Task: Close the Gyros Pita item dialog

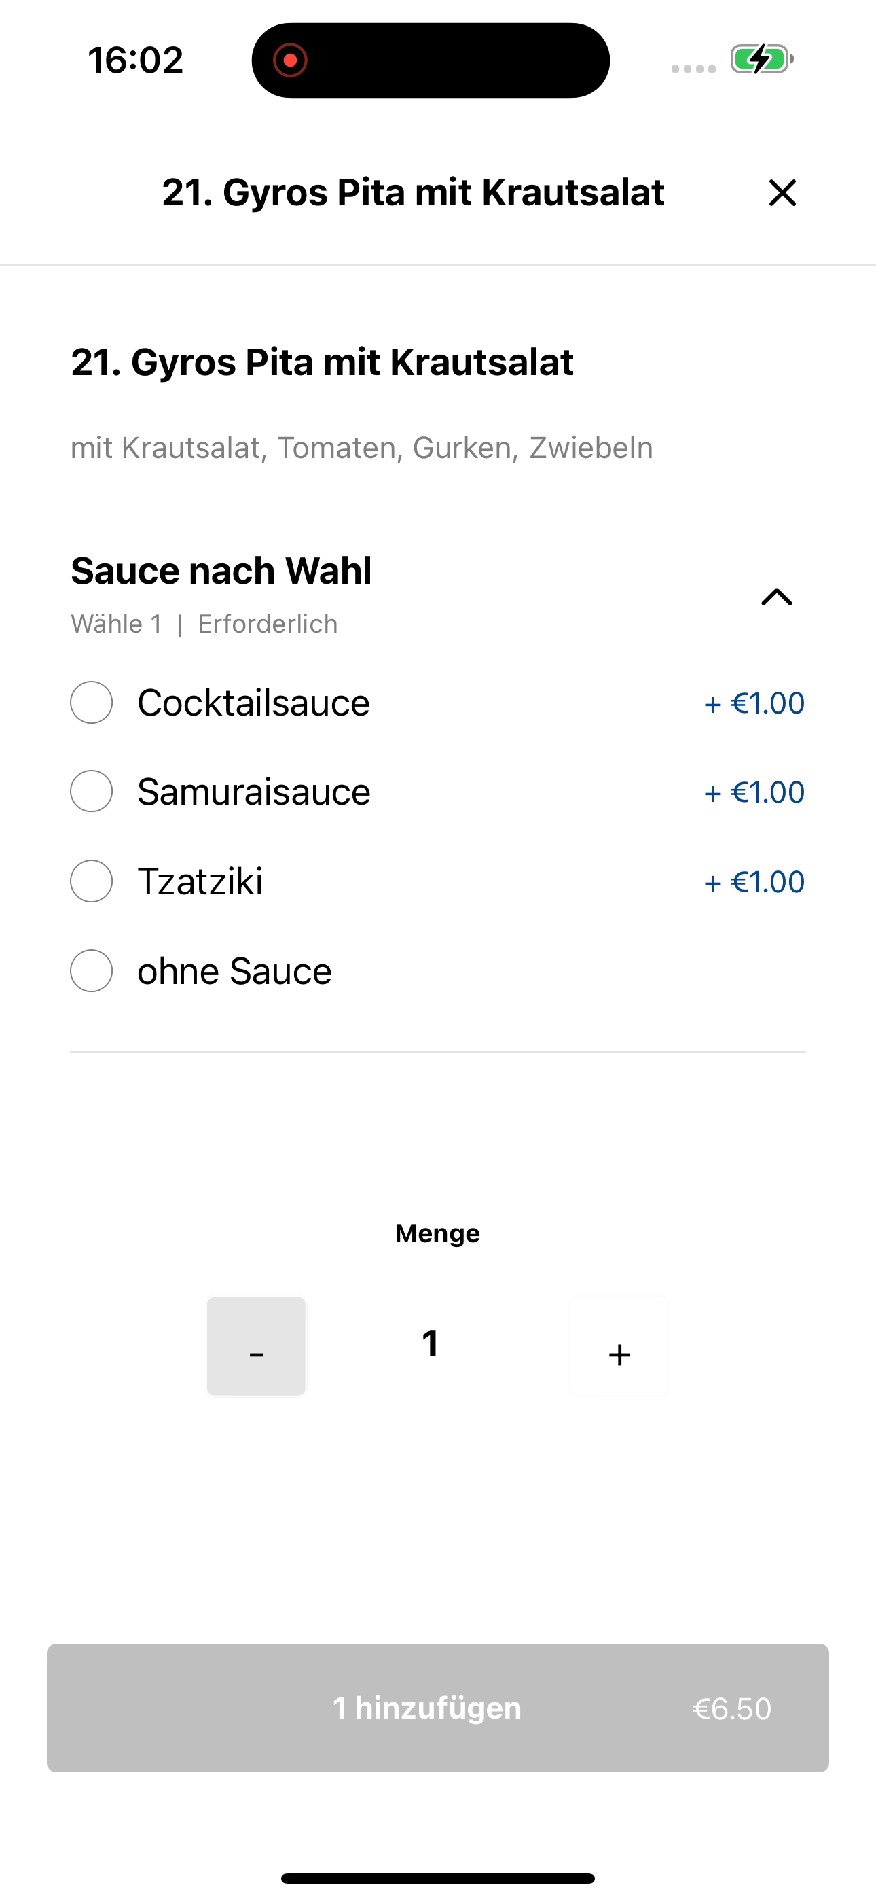Action: (x=782, y=192)
